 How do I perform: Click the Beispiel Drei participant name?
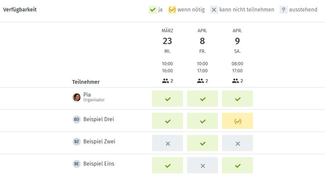(x=99, y=119)
